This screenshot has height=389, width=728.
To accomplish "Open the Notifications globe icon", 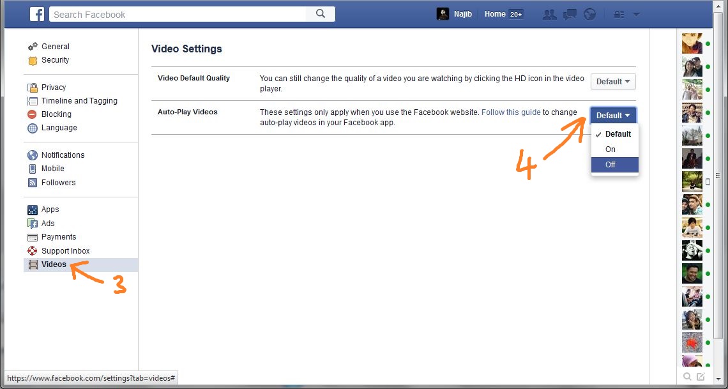I will [x=589, y=15].
